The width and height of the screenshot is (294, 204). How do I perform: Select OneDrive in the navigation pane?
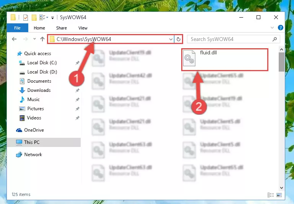click(x=30, y=130)
